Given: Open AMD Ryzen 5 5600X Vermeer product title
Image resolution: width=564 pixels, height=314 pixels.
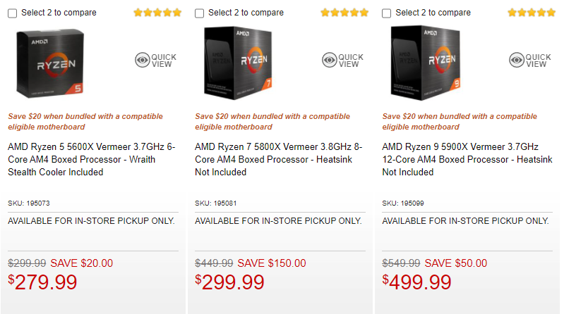Looking at the screenshot, I should (92, 159).
